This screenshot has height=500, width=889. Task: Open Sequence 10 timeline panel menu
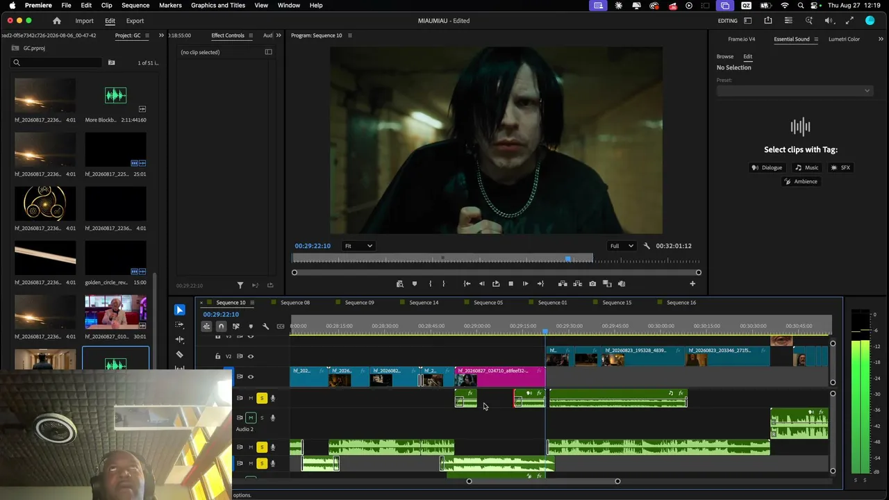pyautogui.click(x=252, y=303)
